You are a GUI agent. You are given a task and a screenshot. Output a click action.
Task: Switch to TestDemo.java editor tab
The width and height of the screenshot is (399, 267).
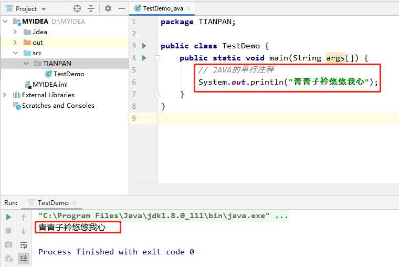pyautogui.click(x=163, y=8)
